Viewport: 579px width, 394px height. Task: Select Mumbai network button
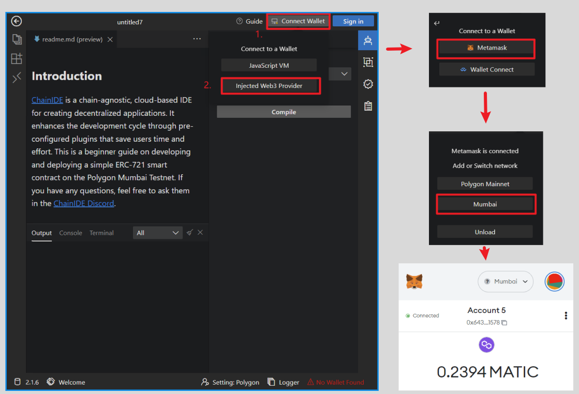(485, 204)
